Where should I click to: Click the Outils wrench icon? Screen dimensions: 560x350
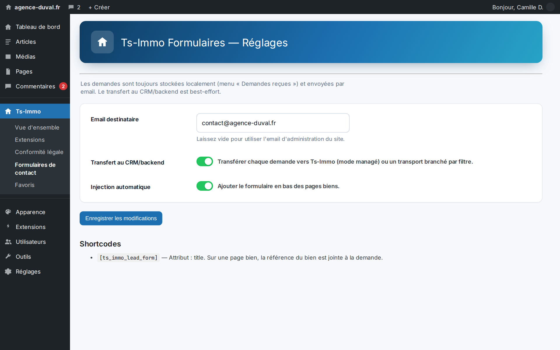8,257
